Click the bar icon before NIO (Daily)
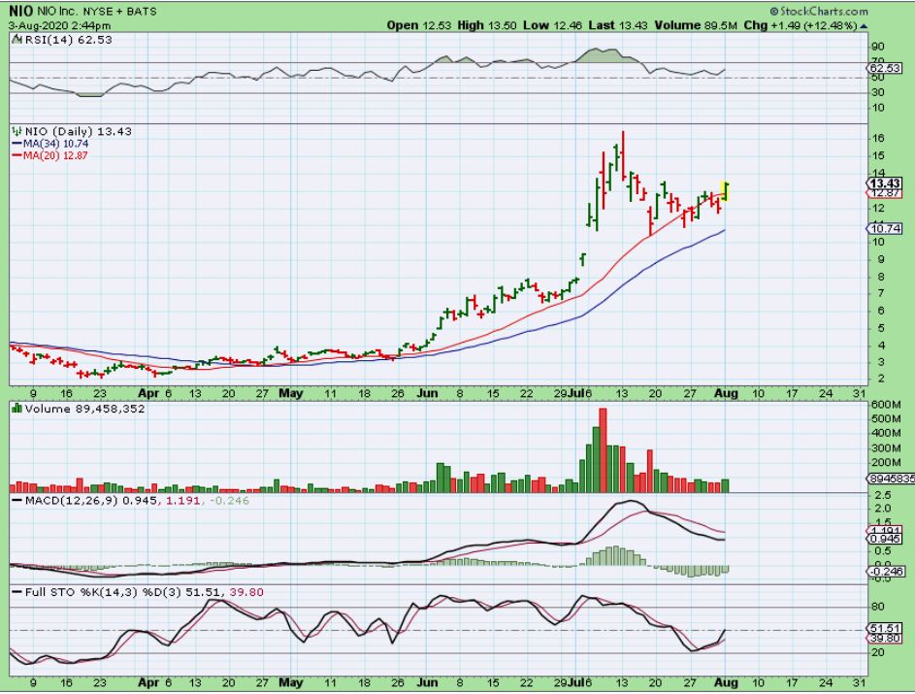This screenshot has height=694, width=915. [16, 131]
